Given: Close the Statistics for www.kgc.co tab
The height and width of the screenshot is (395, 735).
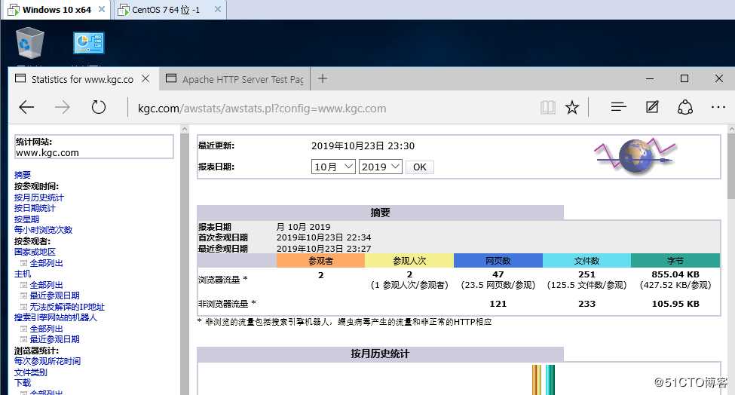Looking at the screenshot, I should [x=145, y=78].
